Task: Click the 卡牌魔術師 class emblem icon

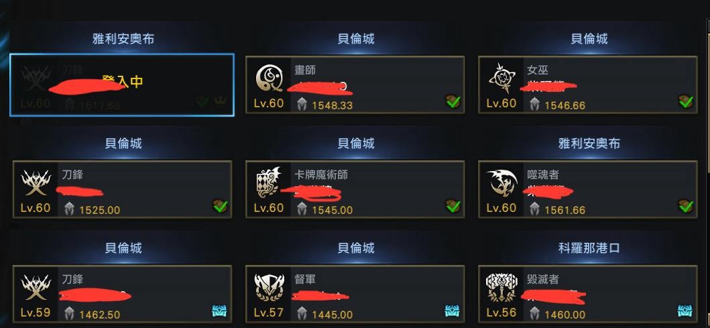Action: click(x=269, y=182)
